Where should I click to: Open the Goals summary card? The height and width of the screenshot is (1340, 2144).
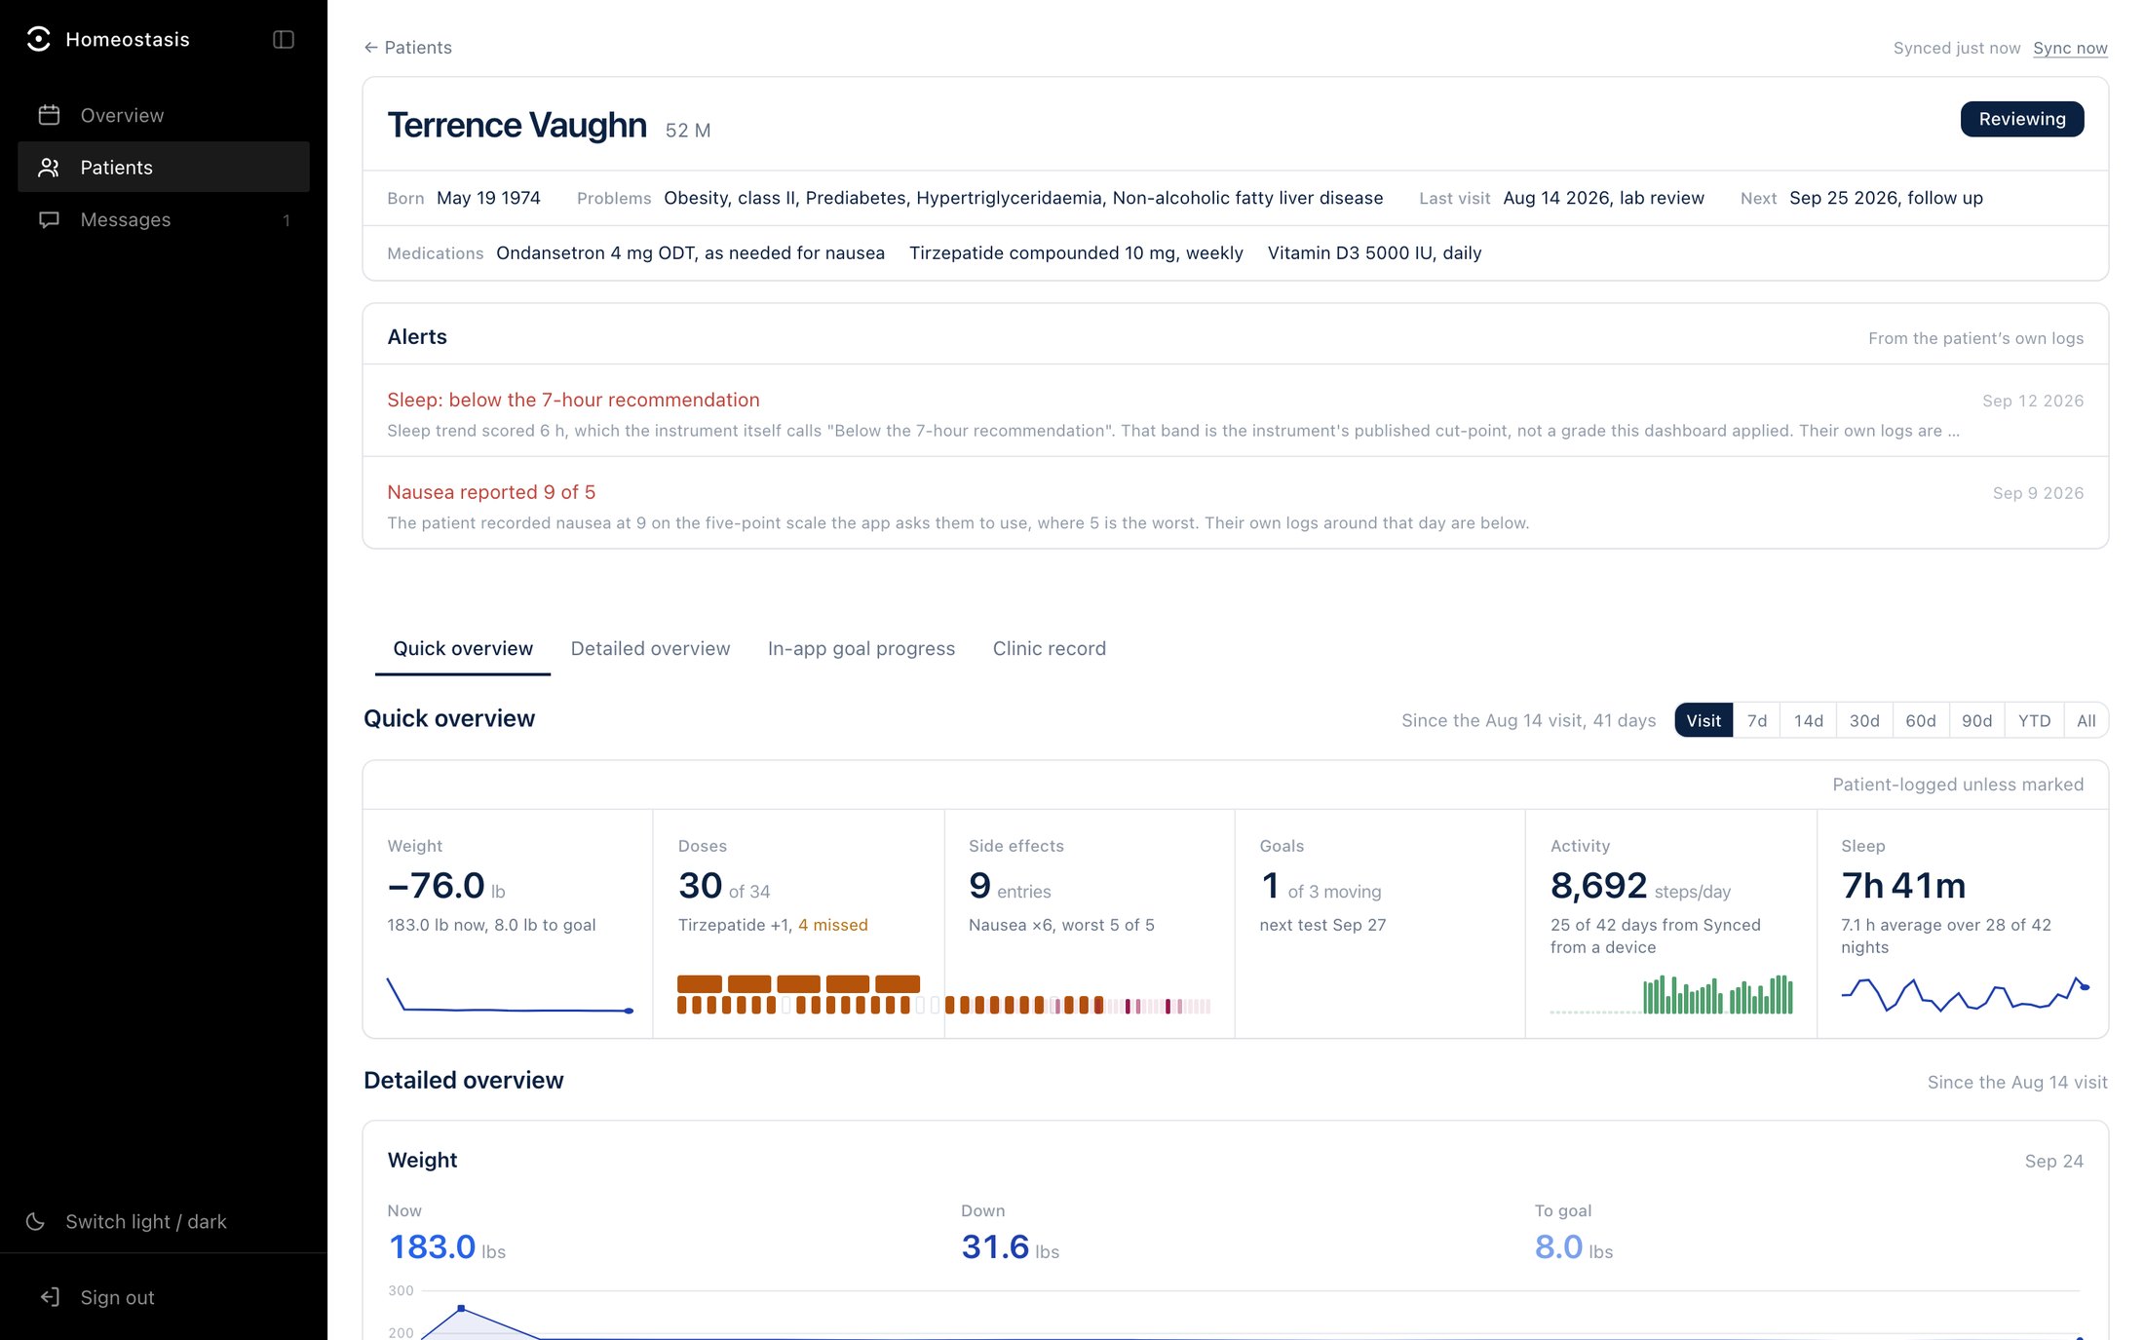coord(1380,923)
